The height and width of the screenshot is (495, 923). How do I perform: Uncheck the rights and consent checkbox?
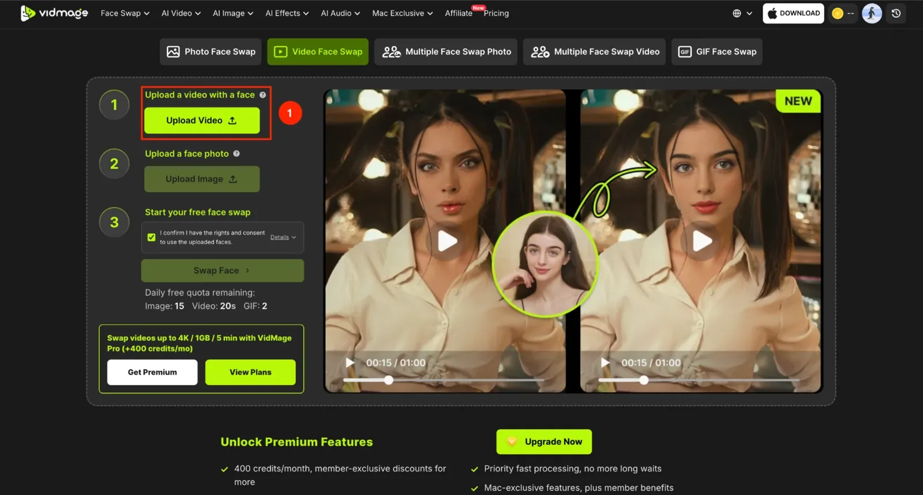(151, 237)
